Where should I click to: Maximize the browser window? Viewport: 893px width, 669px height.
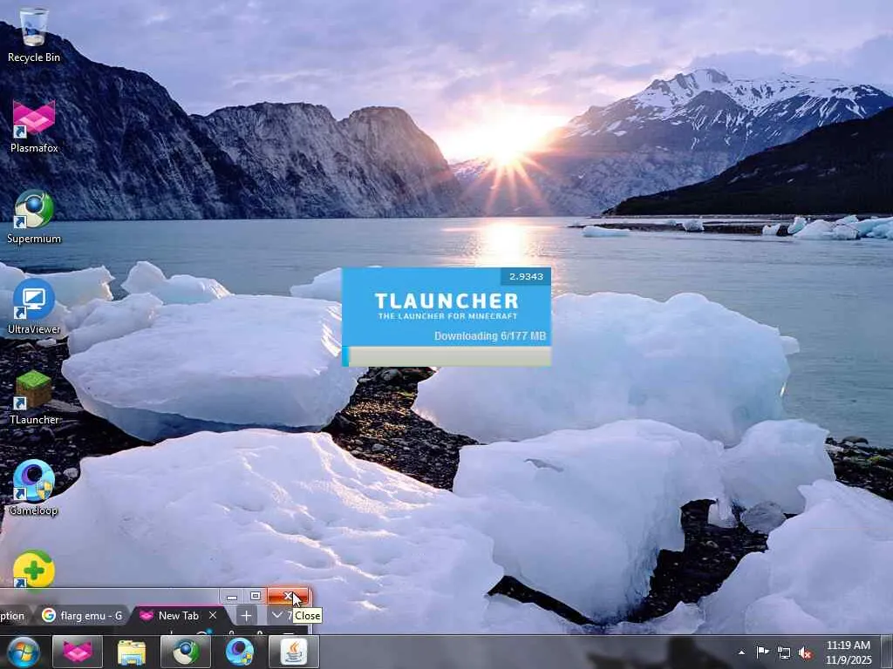point(256,596)
